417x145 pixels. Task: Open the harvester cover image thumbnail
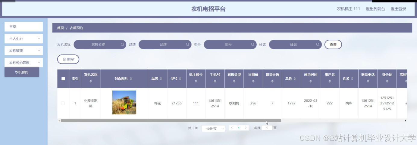(124, 103)
